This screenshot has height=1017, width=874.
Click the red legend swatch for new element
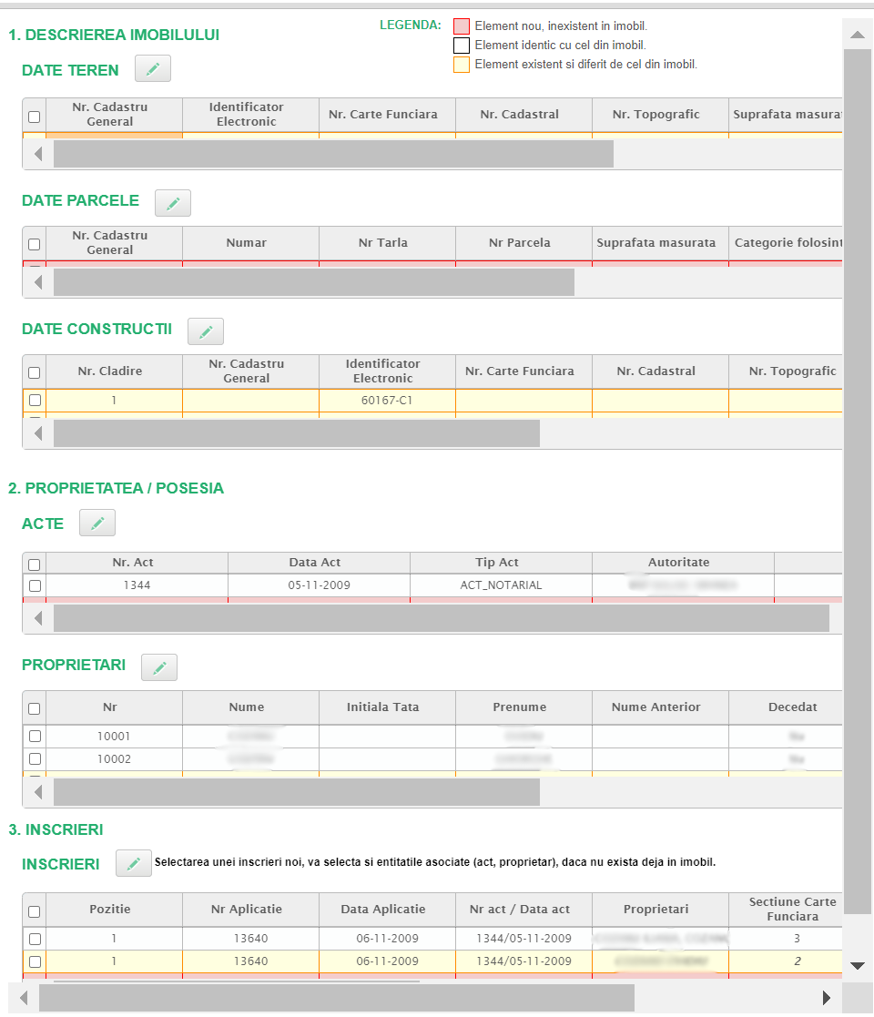[x=462, y=26]
